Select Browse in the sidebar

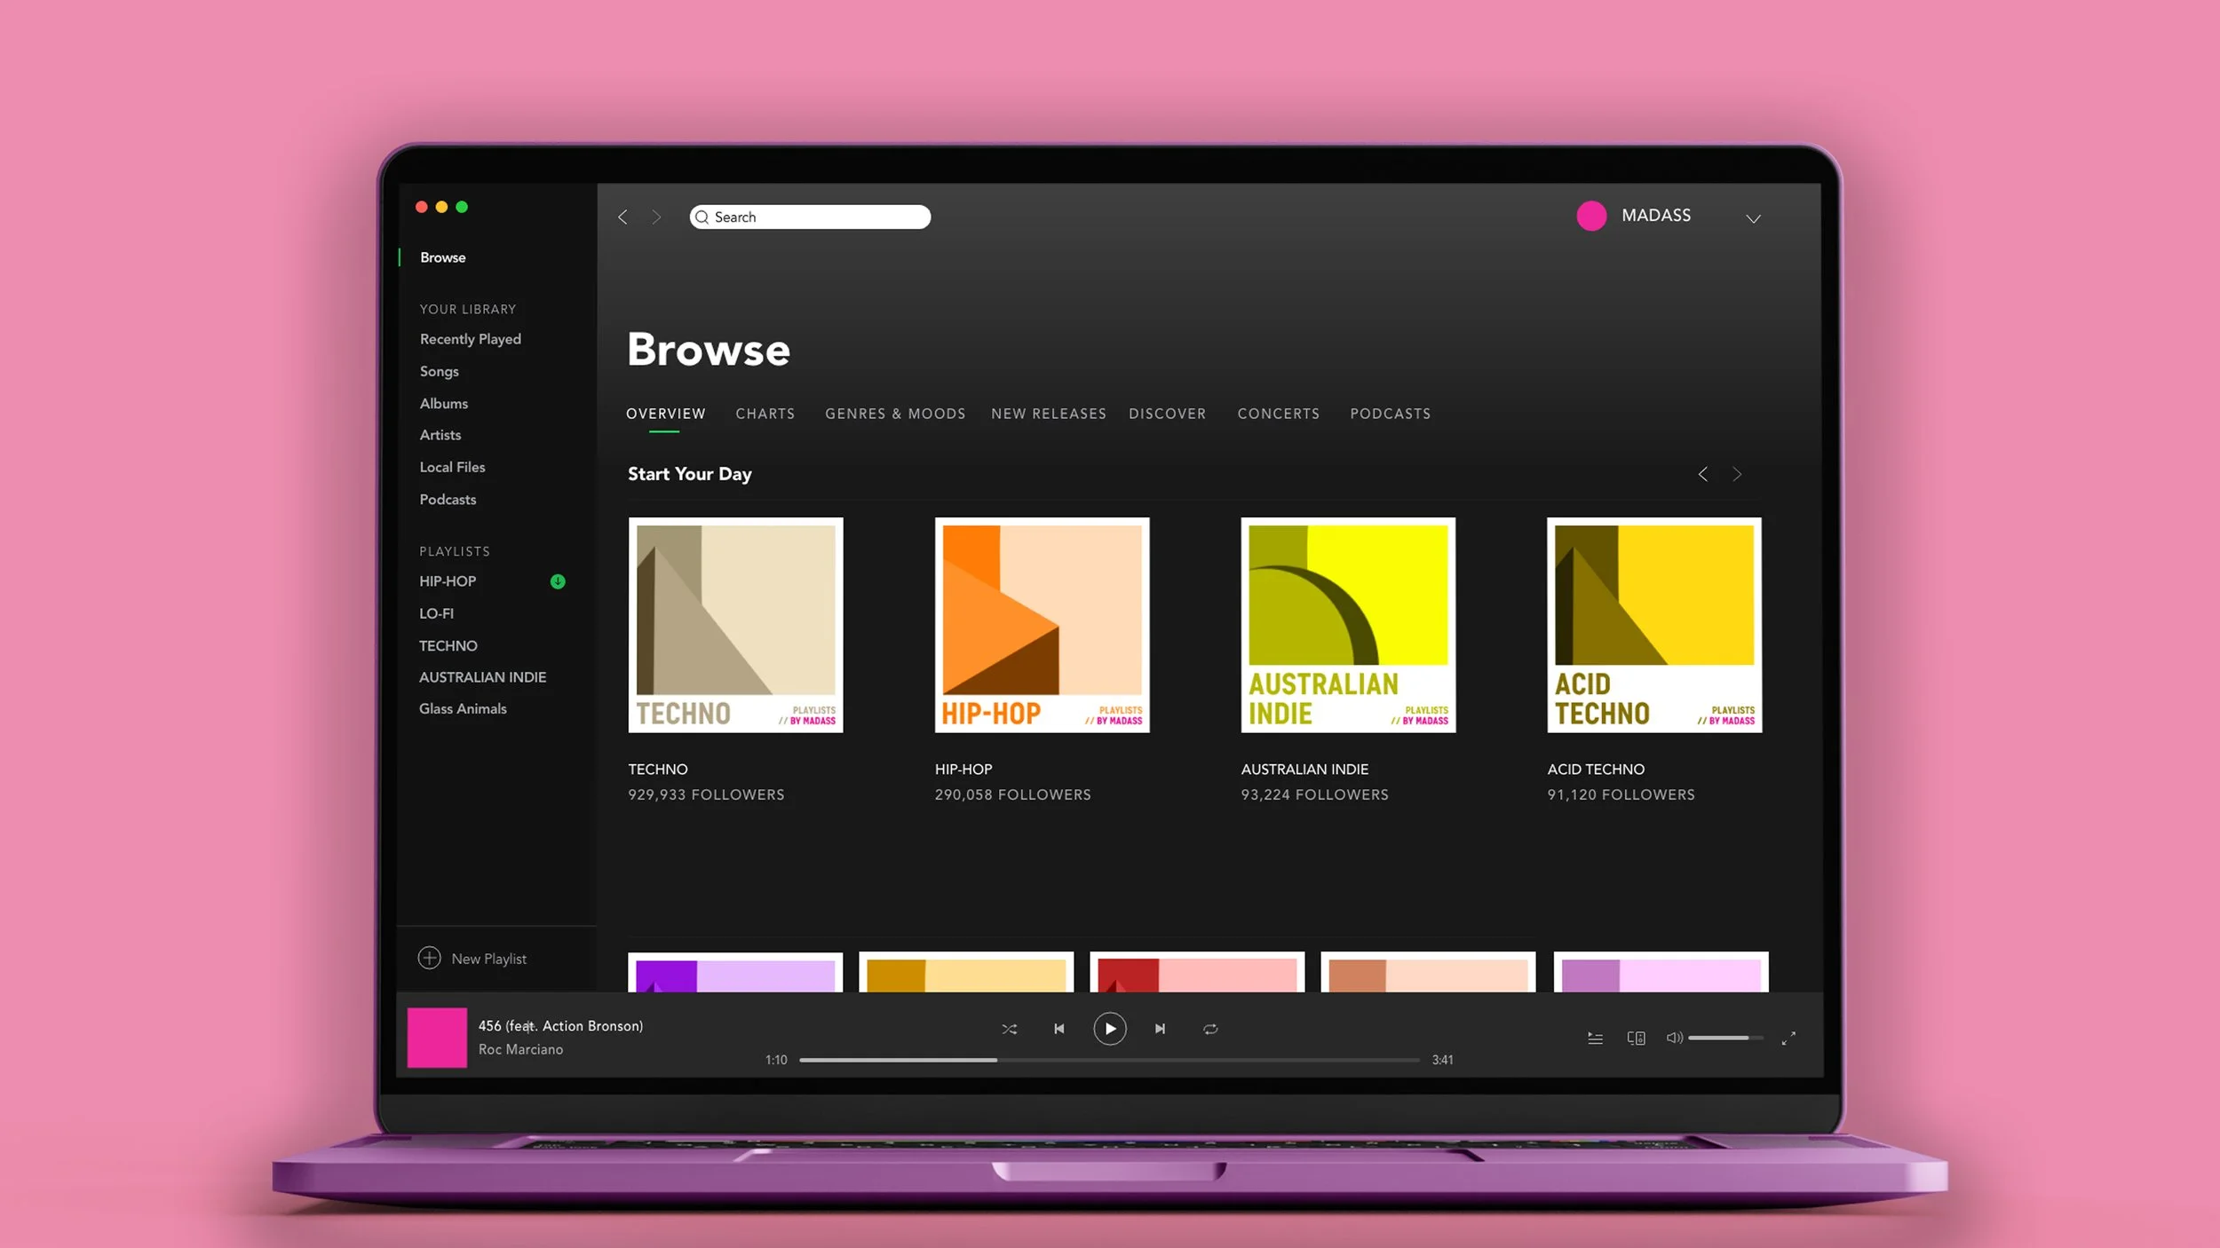pyautogui.click(x=442, y=257)
